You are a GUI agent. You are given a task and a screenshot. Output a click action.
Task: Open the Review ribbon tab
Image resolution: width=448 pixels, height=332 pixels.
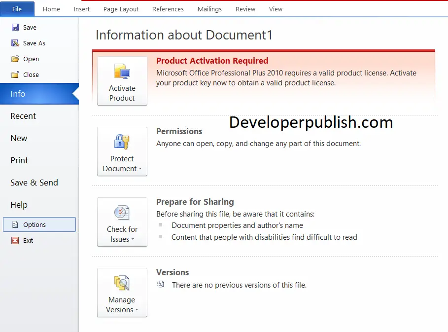pyautogui.click(x=245, y=9)
